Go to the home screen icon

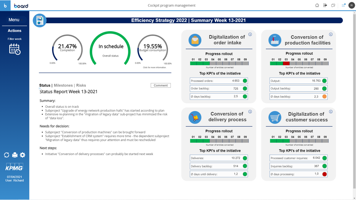point(317,5)
